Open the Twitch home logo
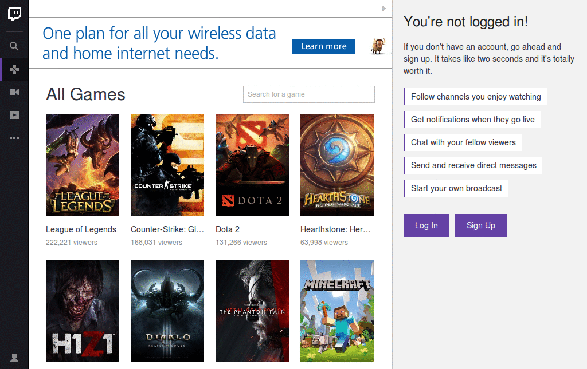The height and width of the screenshot is (369, 587). coord(14,14)
